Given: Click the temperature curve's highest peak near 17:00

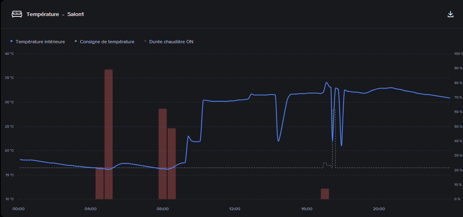Looking at the screenshot, I should point(326,83).
